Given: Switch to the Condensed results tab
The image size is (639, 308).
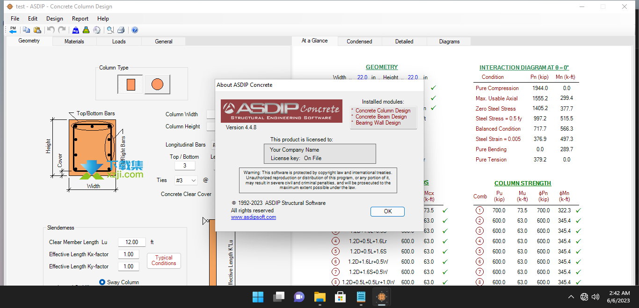Looking at the screenshot, I should pyautogui.click(x=359, y=42).
